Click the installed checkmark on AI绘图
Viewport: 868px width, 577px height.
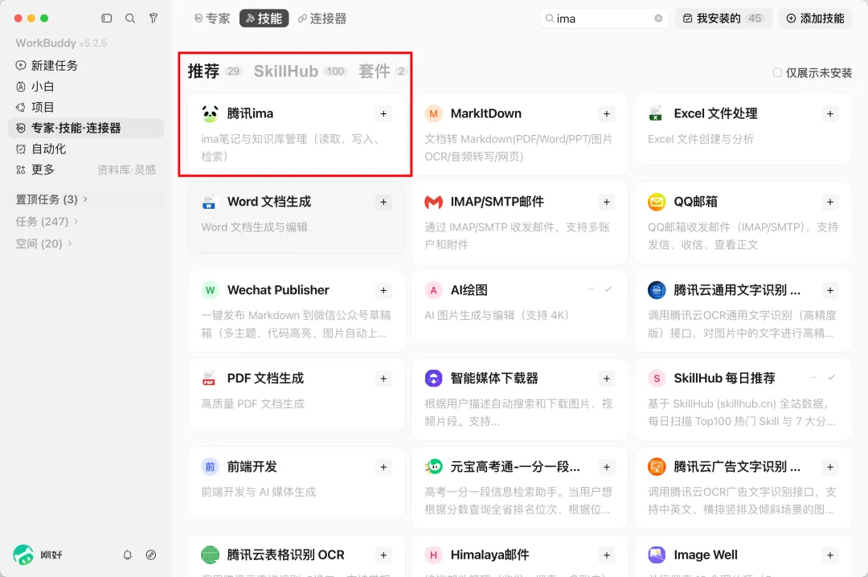[x=608, y=289]
